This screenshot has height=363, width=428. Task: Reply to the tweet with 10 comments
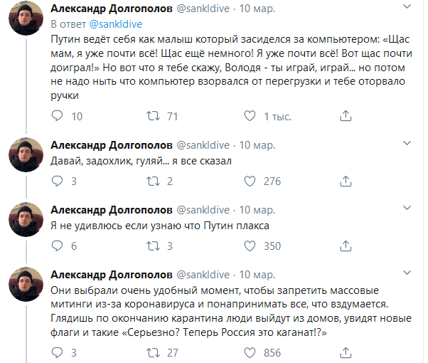click(x=58, y=116)
